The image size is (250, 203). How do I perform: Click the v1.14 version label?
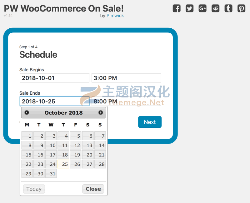pos(8,16)
